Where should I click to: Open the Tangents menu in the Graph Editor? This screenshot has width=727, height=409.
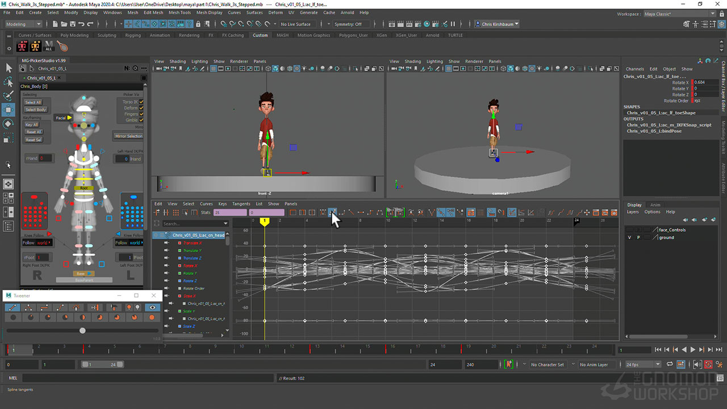point(241,204)
